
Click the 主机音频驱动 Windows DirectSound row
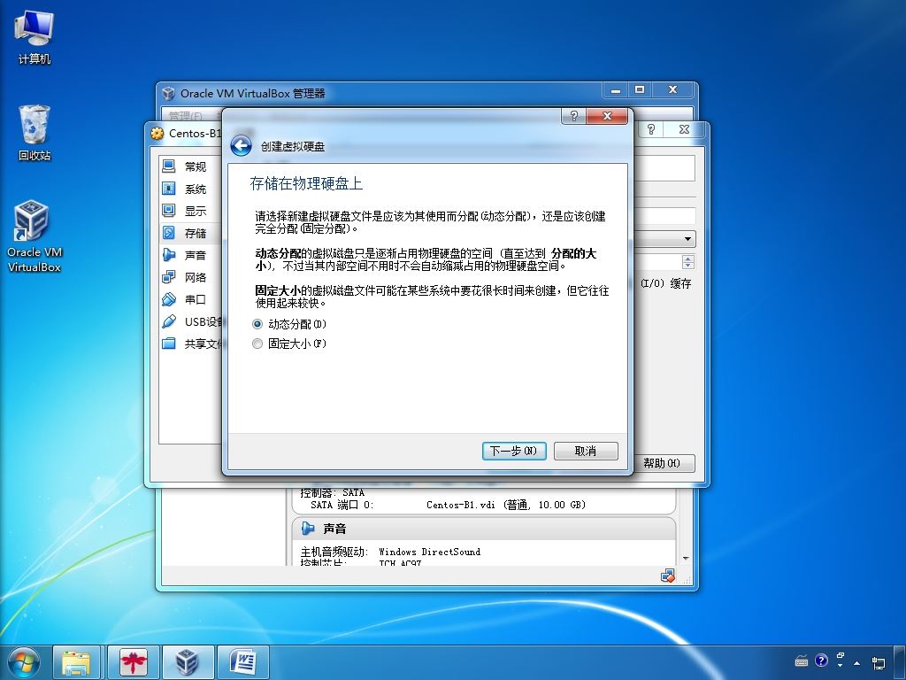point(390,552)
